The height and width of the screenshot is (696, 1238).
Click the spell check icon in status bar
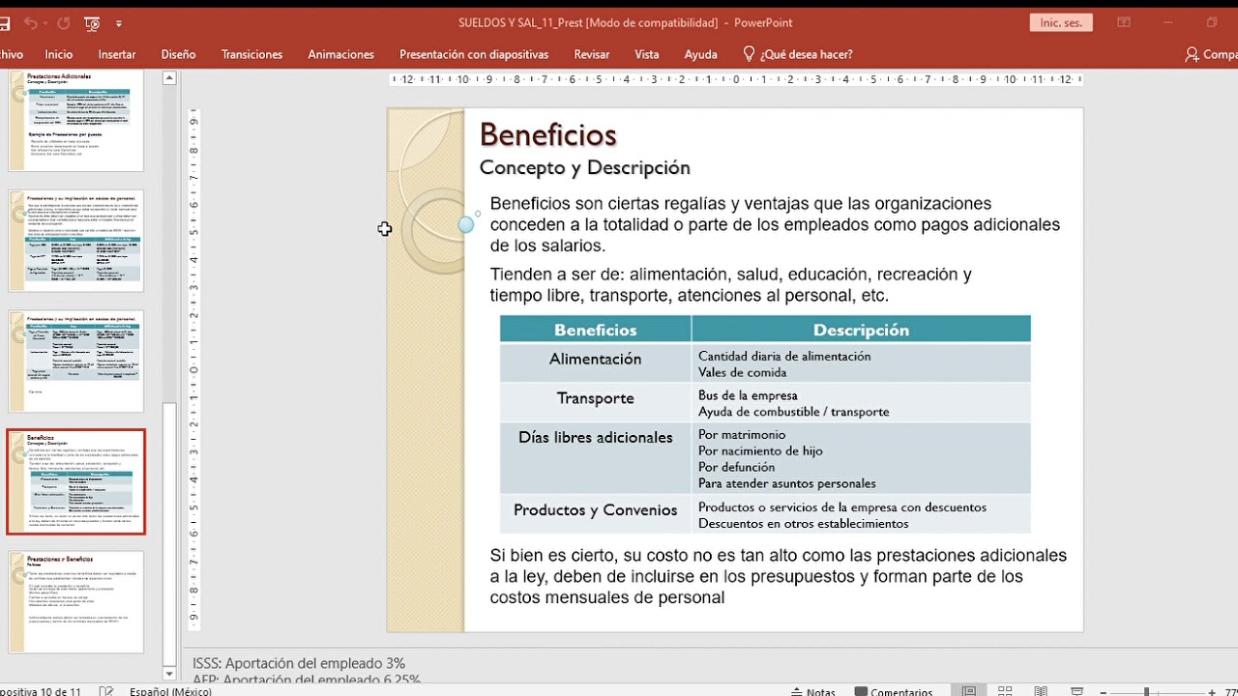(106, 692)
